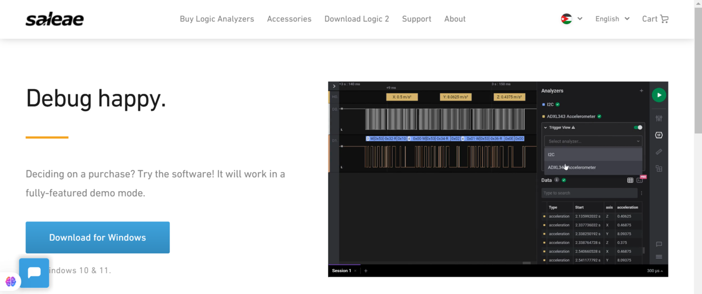Open the About menu item
The image size is (702, 294).
[x=455, y=19]
